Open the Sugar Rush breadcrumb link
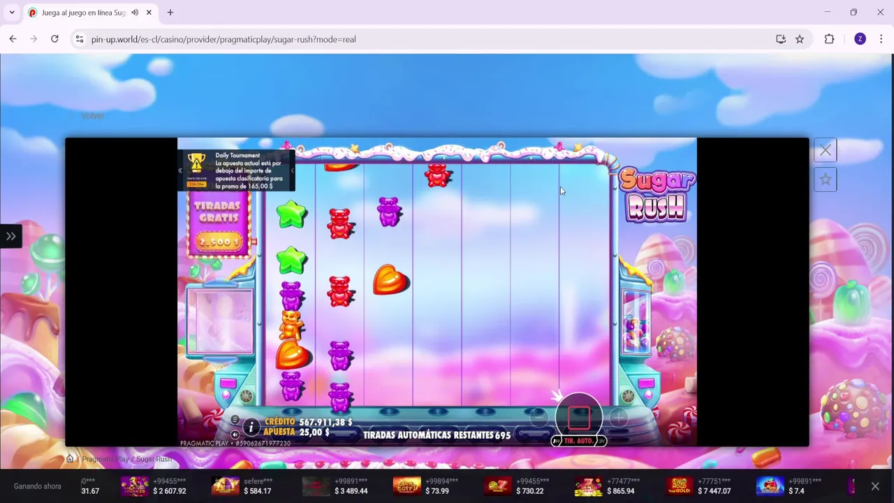The width and height of the screenshot is (894, 503). click(154, 459)
